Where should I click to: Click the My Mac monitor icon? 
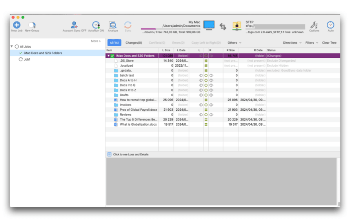209,25
